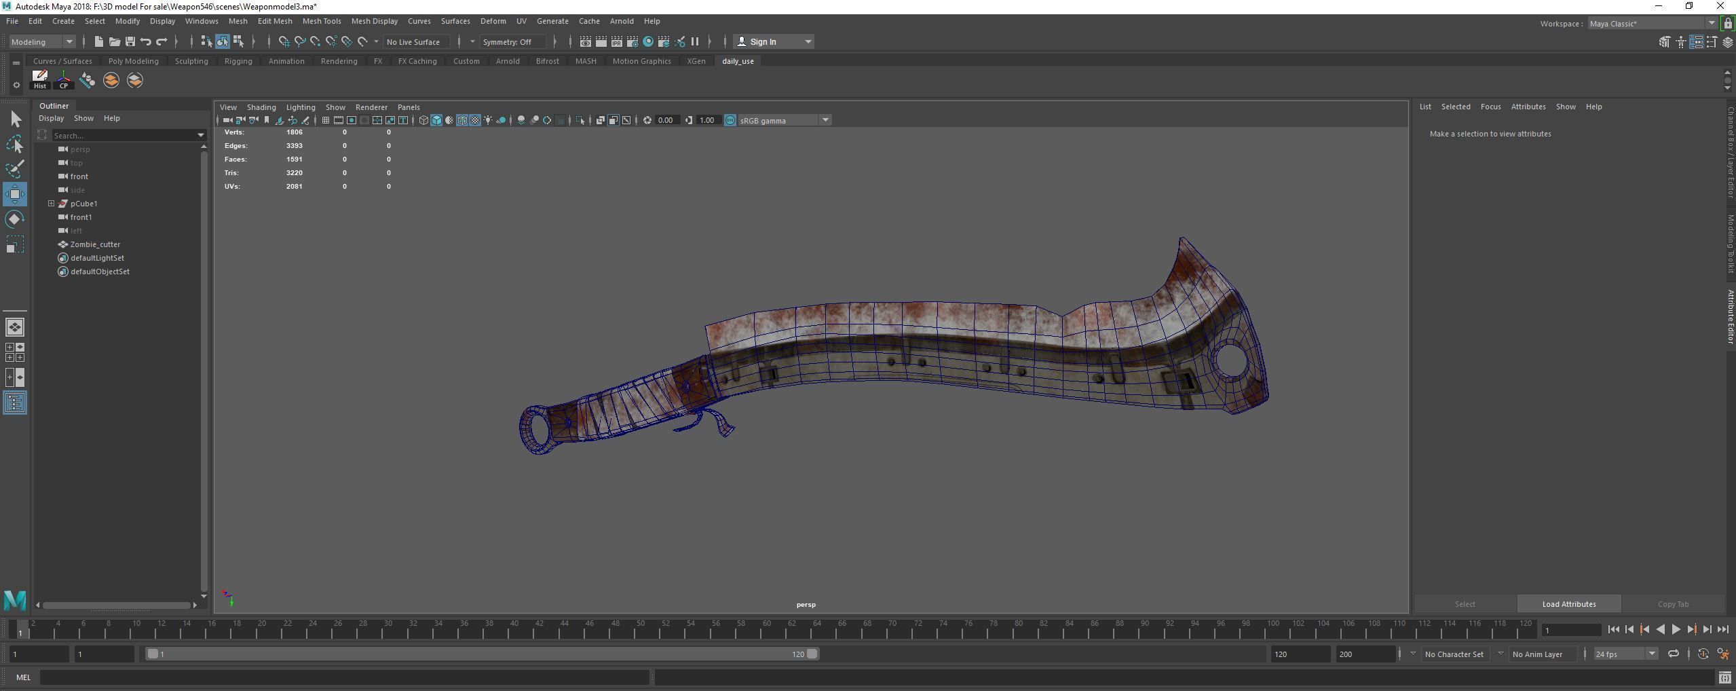This screenshot has height=691, width=1736.
Task: Click the IPR render icon
Action: coord(616,41)
